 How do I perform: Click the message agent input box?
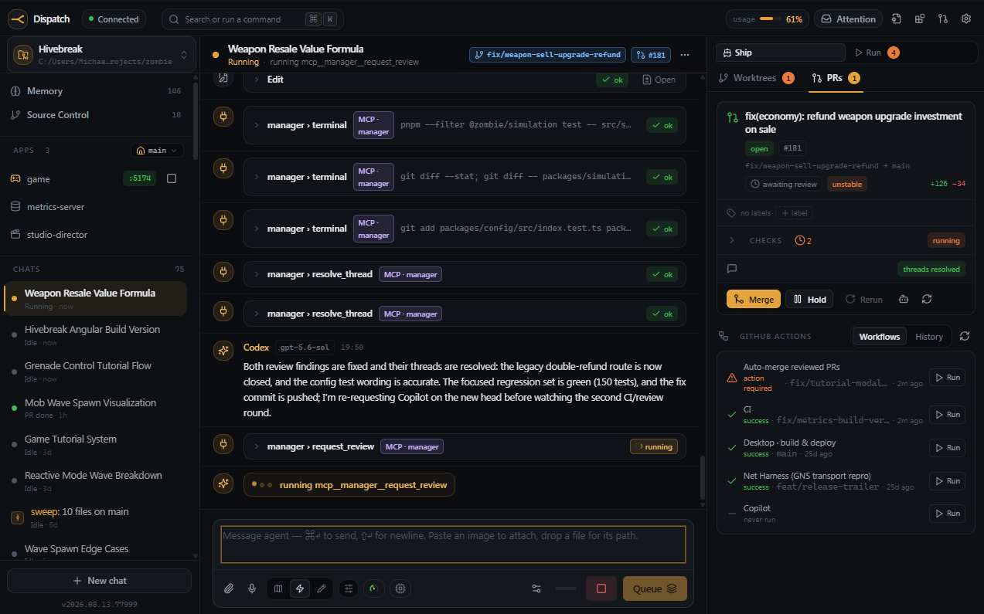[453, 544]
